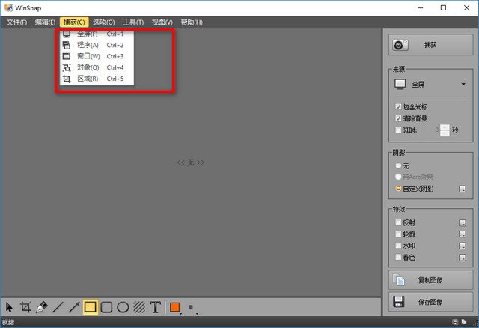Image resolution: width=479 pixels, height=328 pixels.
Task: Open the line width dropdown in toolbar
Action: (192, 307)
